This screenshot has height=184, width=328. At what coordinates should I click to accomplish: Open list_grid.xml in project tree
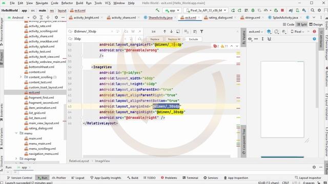pyautogui.click(x=37, y=113)
